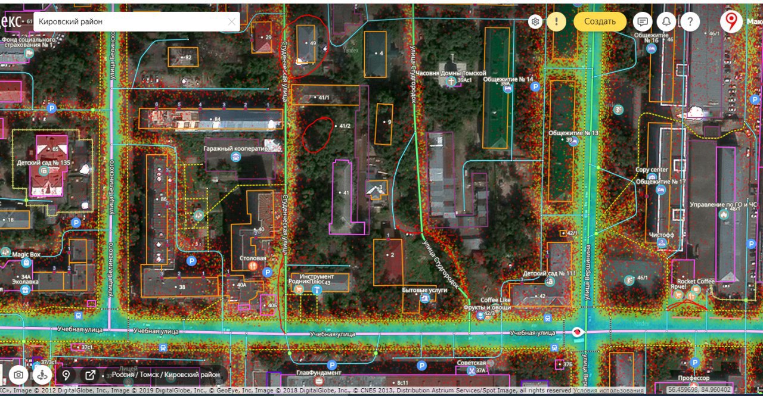Click the building 41/2 label

coord(345,126)
